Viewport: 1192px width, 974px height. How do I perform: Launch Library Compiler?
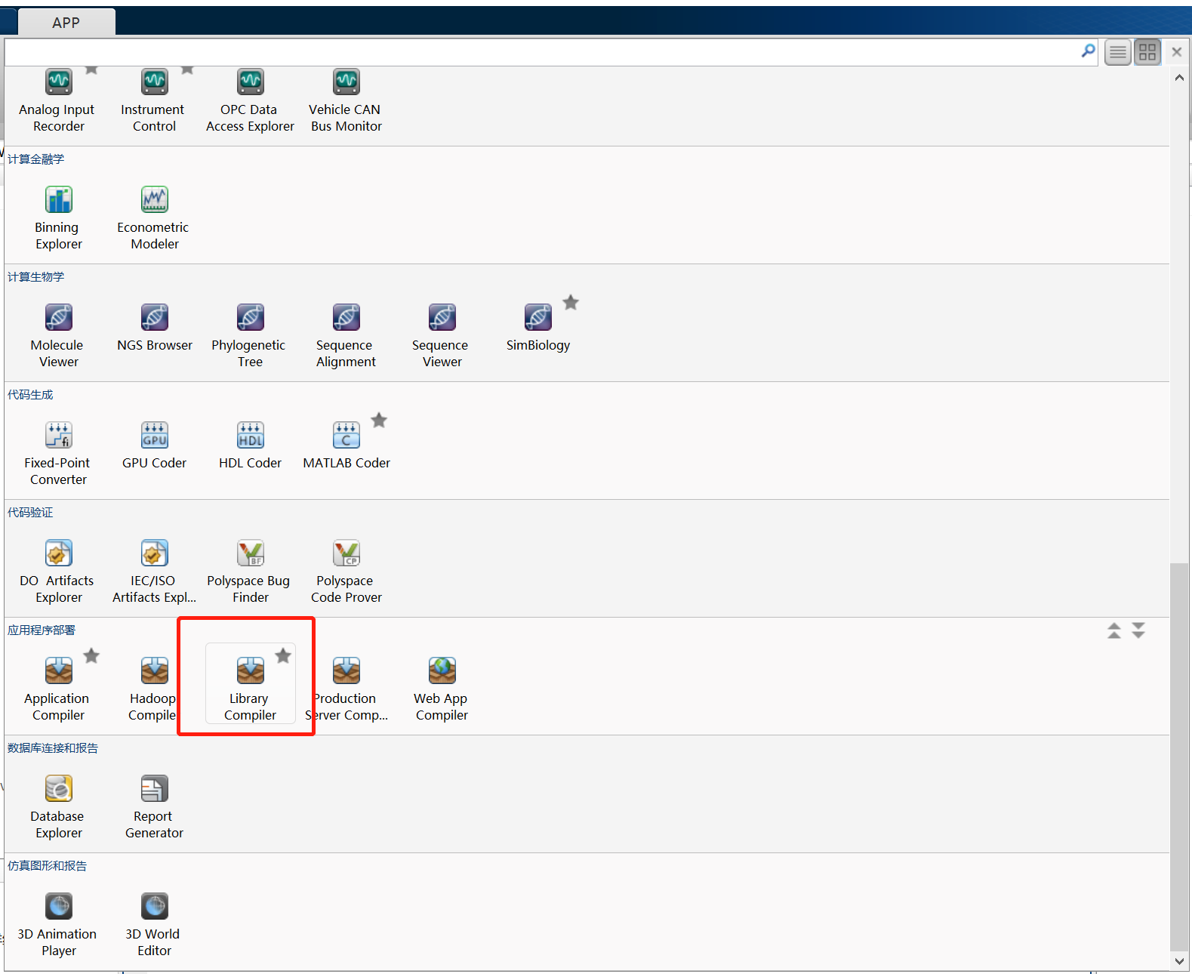point(250,683)
